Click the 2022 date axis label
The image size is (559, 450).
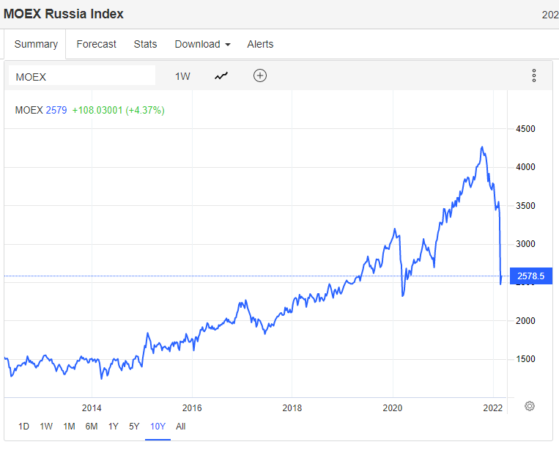(x=492, y=408)
